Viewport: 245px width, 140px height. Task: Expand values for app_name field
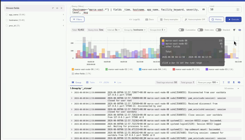point(63,15)
